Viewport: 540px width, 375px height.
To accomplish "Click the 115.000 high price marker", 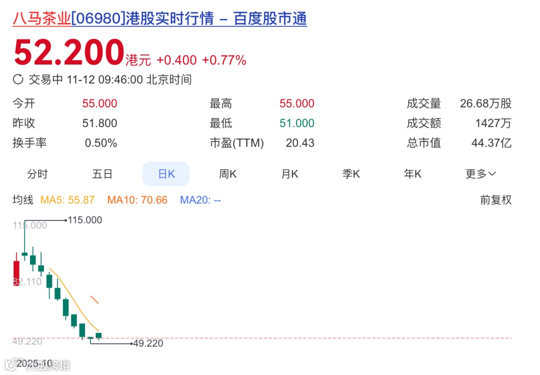I will (84, 219).
